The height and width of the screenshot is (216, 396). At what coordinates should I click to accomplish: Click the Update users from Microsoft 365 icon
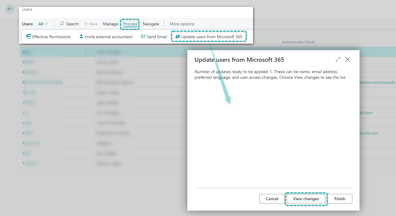pyautogui.click(x=178, y=37)
